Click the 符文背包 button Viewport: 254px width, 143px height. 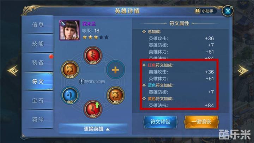point(160,122)
